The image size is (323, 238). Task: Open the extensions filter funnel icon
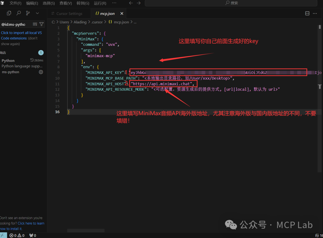point(42,24)
